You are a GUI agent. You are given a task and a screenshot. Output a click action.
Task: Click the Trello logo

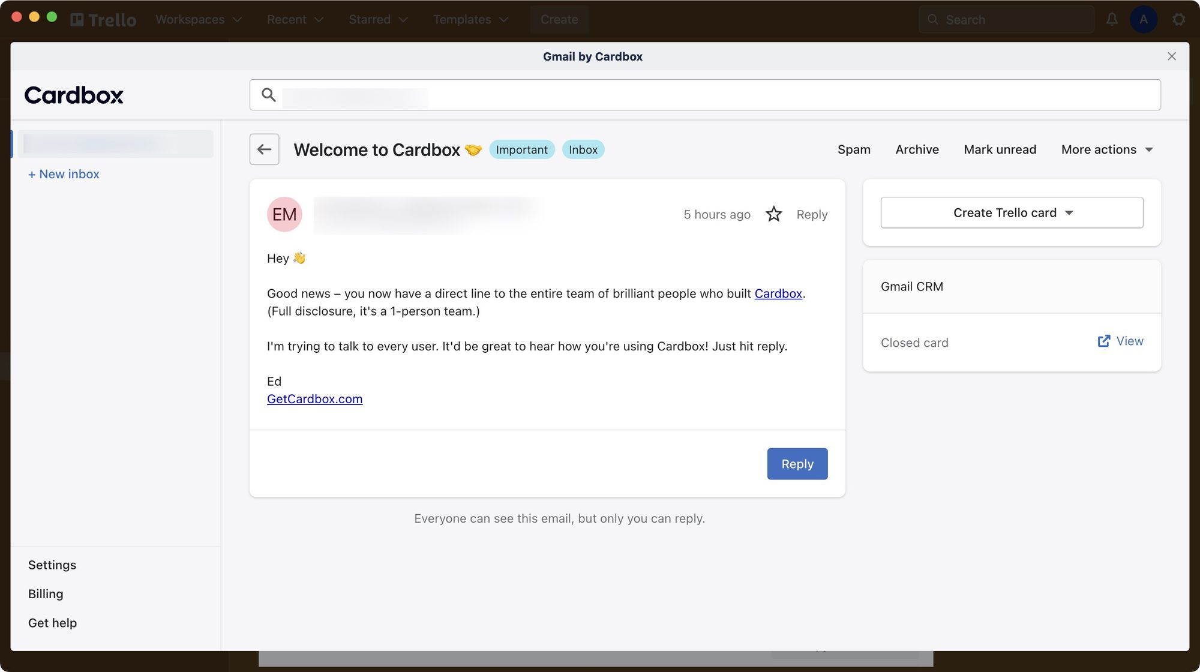tap(103, 20)
